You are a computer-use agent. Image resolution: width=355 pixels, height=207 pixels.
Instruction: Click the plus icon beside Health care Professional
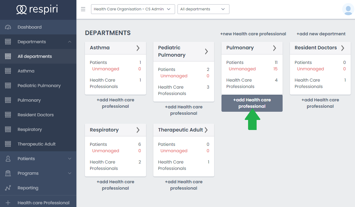pyautogui.click(x=8, y=203)
